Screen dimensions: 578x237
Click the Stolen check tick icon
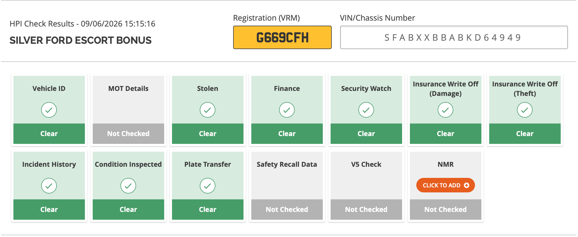pos(207,110)
